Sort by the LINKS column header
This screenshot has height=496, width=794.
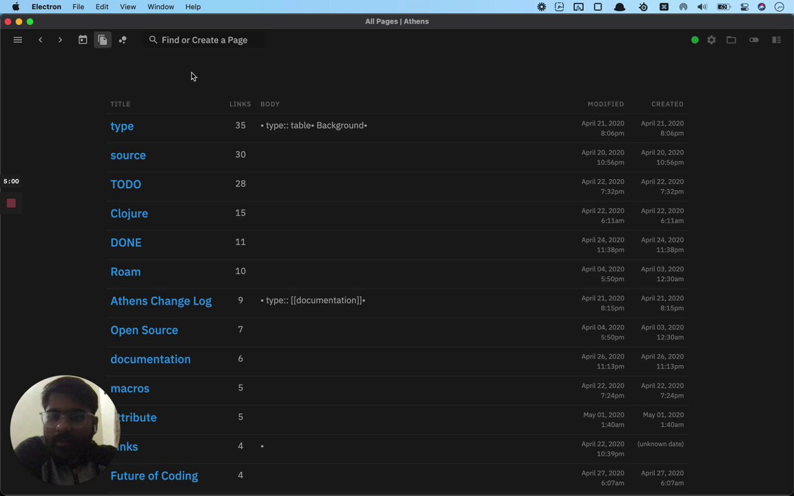(240, 104)
